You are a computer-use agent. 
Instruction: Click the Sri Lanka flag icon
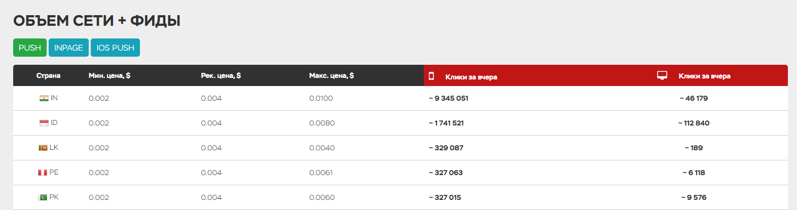coord(43,148)
